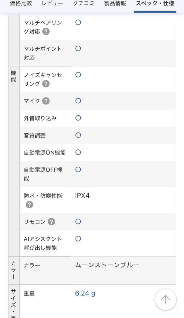This screenshot has width=184, height=318.
Task: Open help icon under 防水・防塵性能
Action: [29, 204]
